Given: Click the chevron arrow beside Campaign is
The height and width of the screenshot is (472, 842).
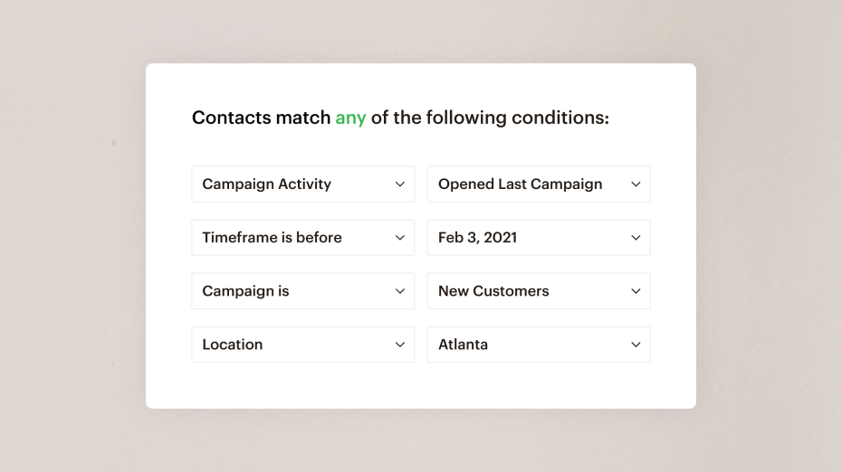Looking at the screenshot, I should [400, 291].
